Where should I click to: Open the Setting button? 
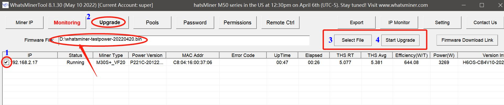tap(442, 23)
